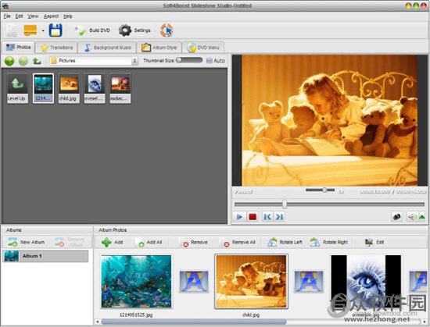Screen dimensions: 430x327
Task: Click the Album Photos horizontal scrollbar
Action: (x=194, y=322)
